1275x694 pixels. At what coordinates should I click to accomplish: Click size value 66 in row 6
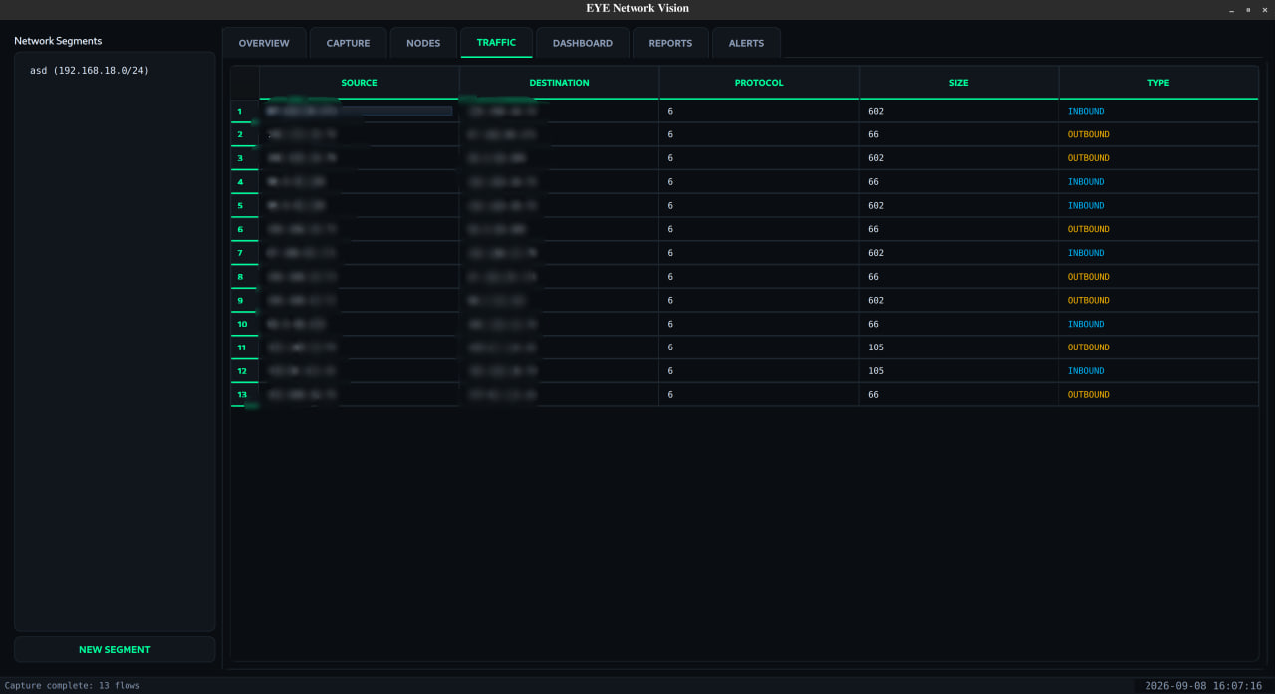click(x=873, y=229)
